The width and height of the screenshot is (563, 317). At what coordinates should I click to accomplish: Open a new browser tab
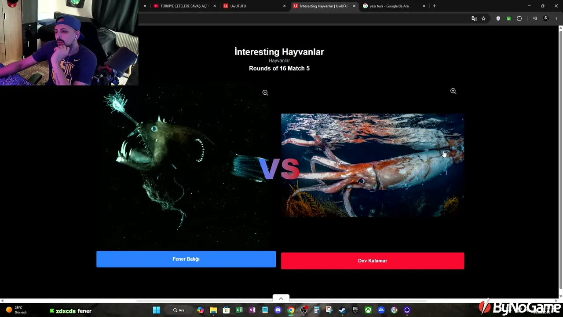(435, 6)
